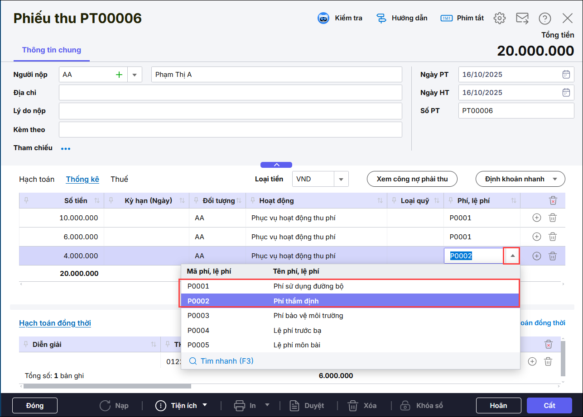The width and height of the screenshot is (583, 417).
Task: Click the Kiểm tra robot icon
Action: [x=323, y=19]
